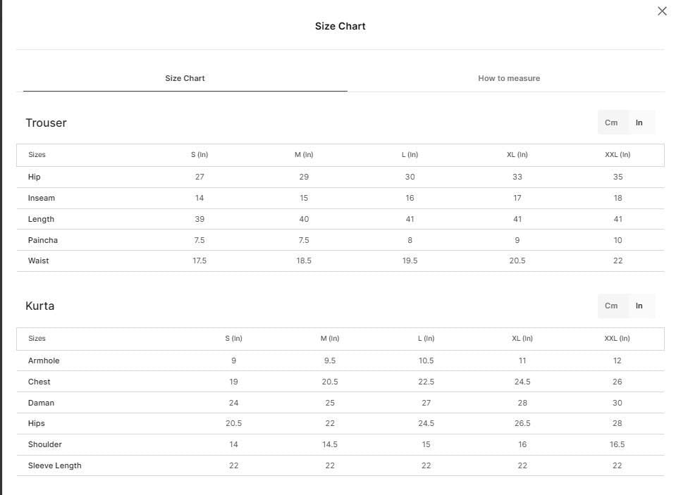
Task: Select the Armhole row label
Action: click(44, 361)
